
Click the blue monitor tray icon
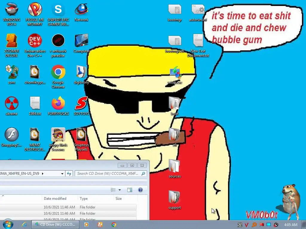269,225
